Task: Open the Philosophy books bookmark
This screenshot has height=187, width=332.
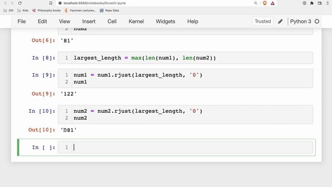Action: (46, 10)
